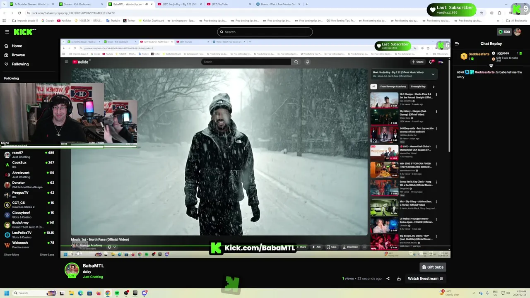Open Waloosh channel from sidebar
This screenshot has width=530, height=298.
point(29,245)
